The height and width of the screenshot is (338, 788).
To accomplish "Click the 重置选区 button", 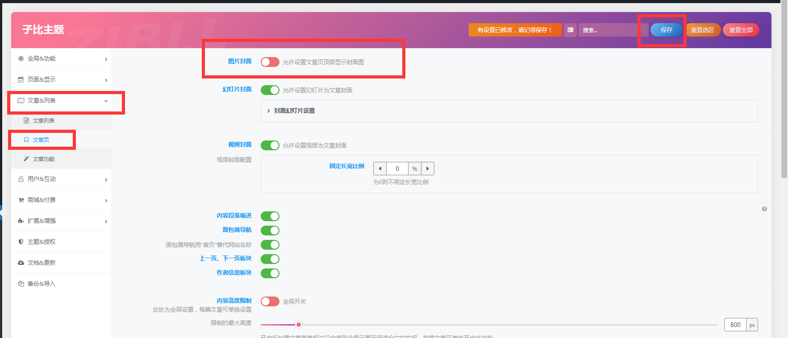I will [703, 30].
